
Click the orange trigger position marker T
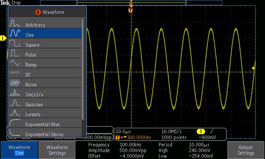coord(131,10)
